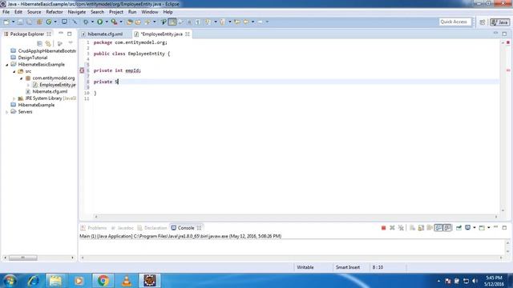Click the Open Perspective icon
Viewport: 513px width, 288px height.
[x=483, y=22]
